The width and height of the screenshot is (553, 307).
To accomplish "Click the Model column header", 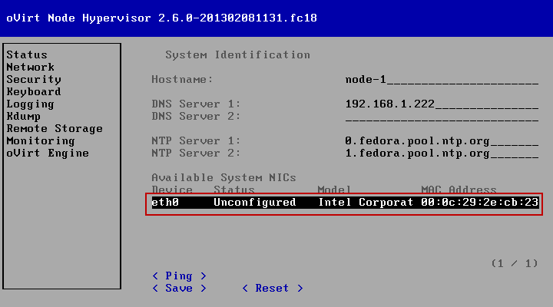I will pos(334,190).
